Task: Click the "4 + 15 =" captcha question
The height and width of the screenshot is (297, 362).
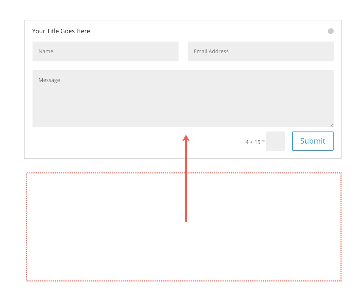Action: pyautogui.click(x=255, y=142)
